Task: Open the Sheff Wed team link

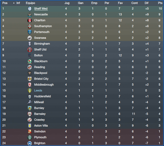Action: 41,9
